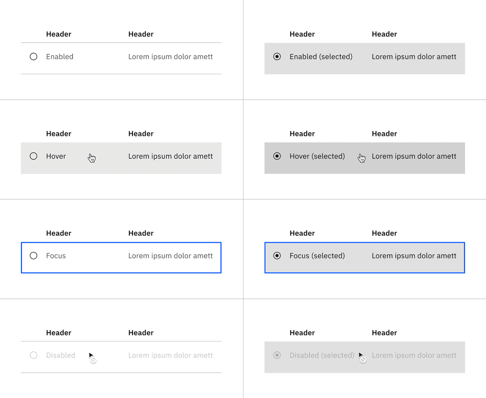Click the Enabled (selected) radio button

tap(277, 57)
